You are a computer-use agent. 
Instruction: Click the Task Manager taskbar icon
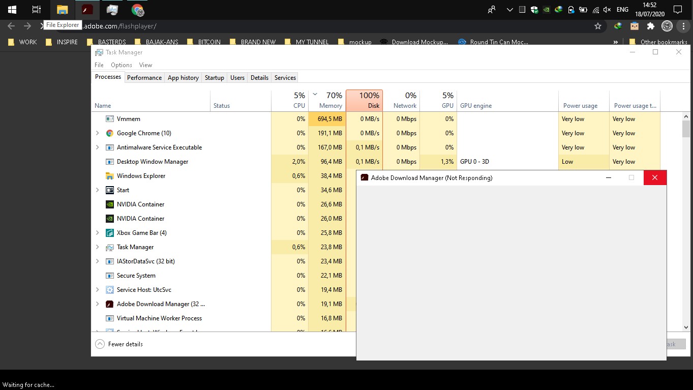click(112, 10)
